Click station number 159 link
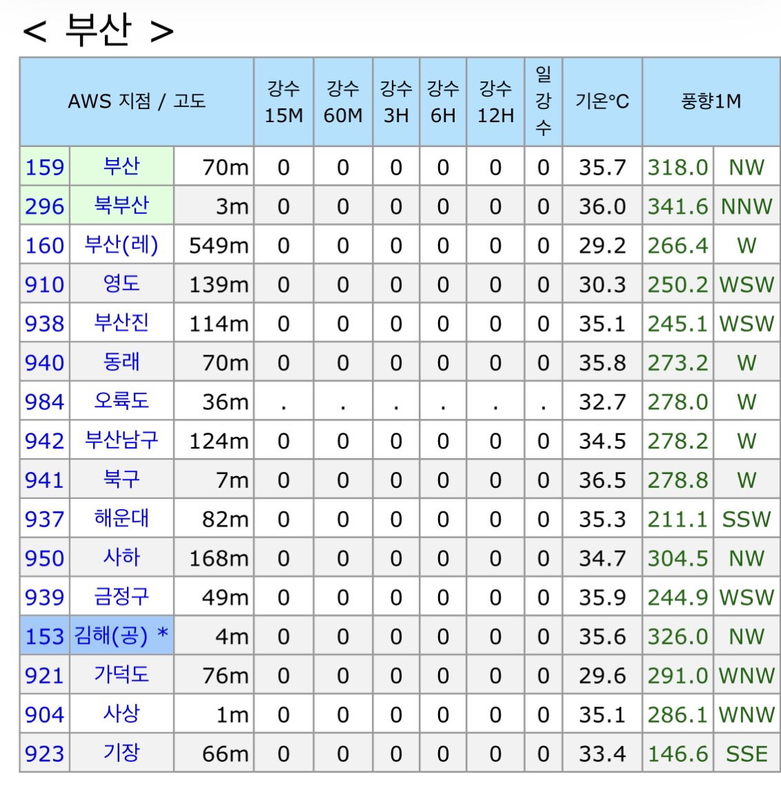781x786 pixels. 45,168
